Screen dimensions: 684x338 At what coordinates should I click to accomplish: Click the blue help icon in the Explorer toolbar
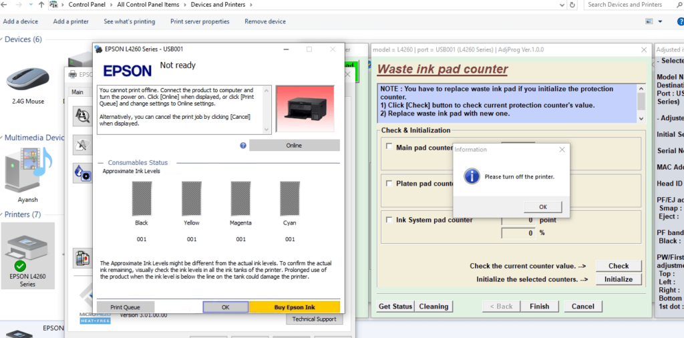point(680,21)
